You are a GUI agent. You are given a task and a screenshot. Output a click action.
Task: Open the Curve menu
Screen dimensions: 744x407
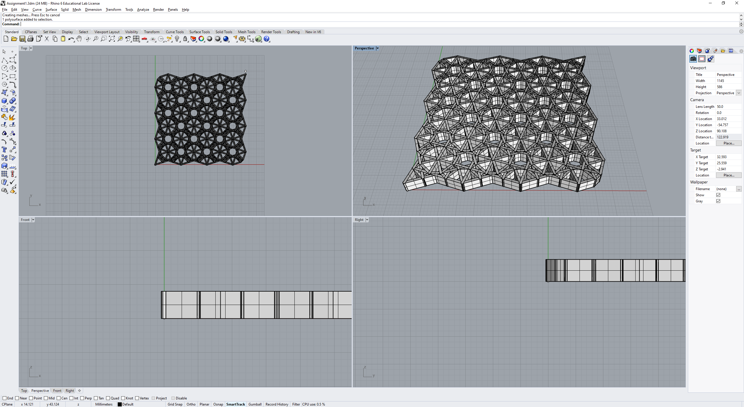click(37, 10)
